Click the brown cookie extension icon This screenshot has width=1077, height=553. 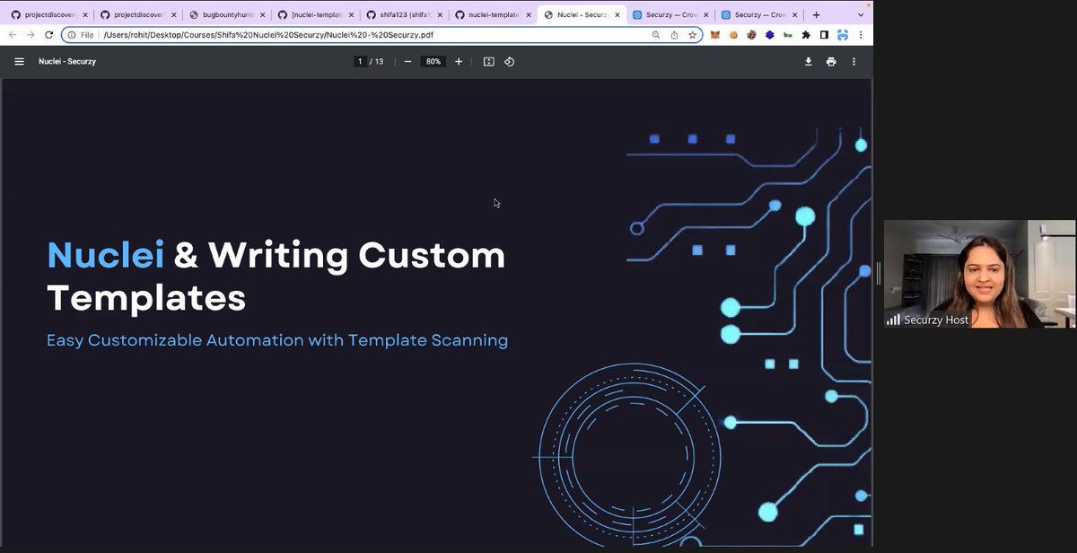pyautogui.click(x=733, y=35)
